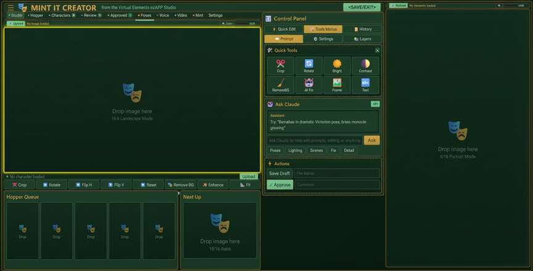Click the Ask Claude prompt input field
This screenshot has height=271, width=533.
click(x=315, y=140)
